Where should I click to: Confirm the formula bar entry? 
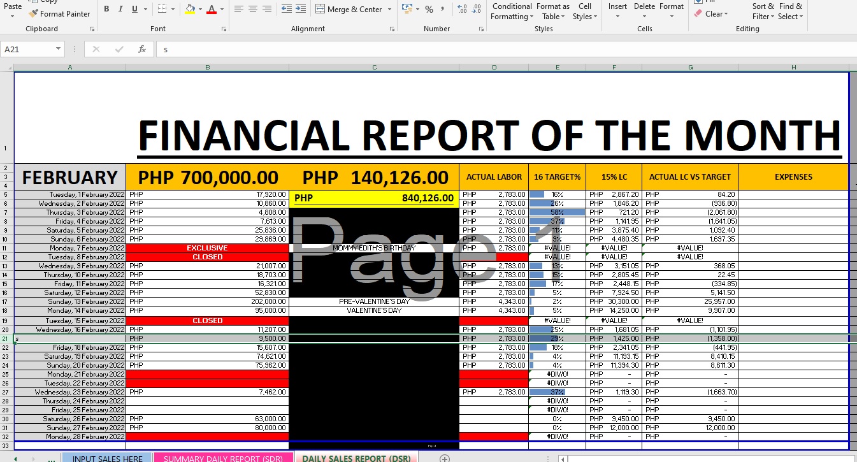point(119,49)
